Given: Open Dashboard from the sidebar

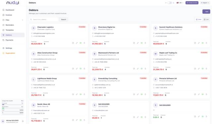Looking at the screenshot, I should click(13, 10).
